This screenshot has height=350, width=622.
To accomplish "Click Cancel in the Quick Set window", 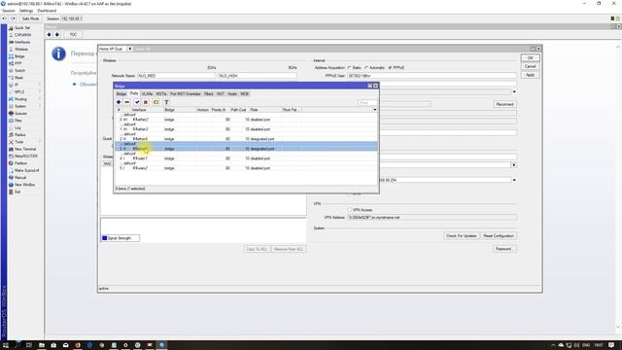I will click(531, 66).
